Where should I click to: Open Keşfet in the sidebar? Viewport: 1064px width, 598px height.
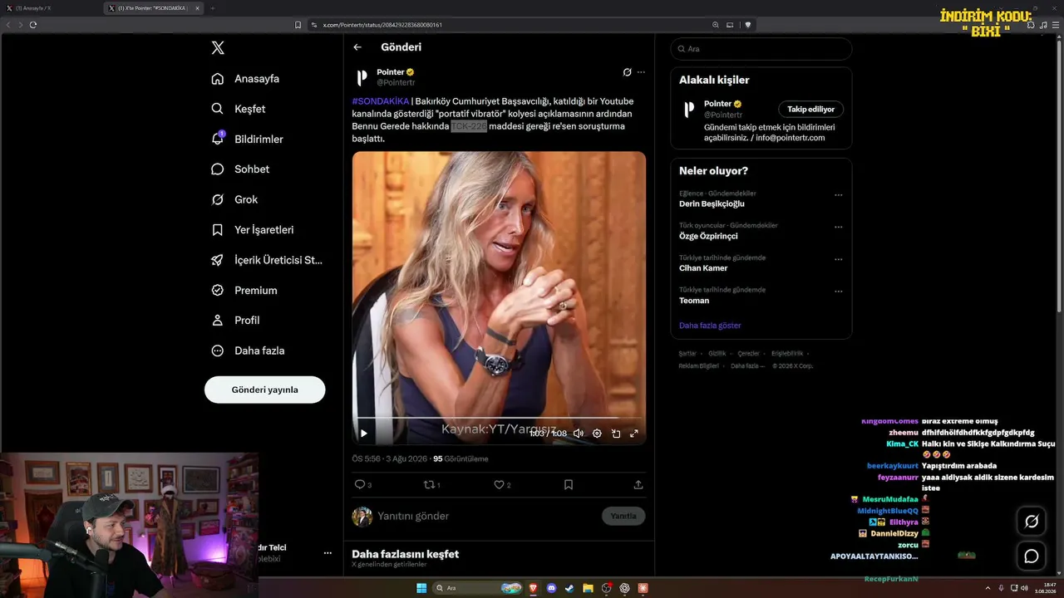[239, 109]
